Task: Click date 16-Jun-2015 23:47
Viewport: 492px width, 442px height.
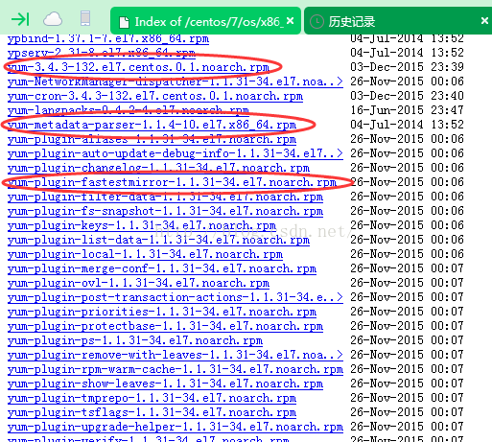Action: coord(407,110)
